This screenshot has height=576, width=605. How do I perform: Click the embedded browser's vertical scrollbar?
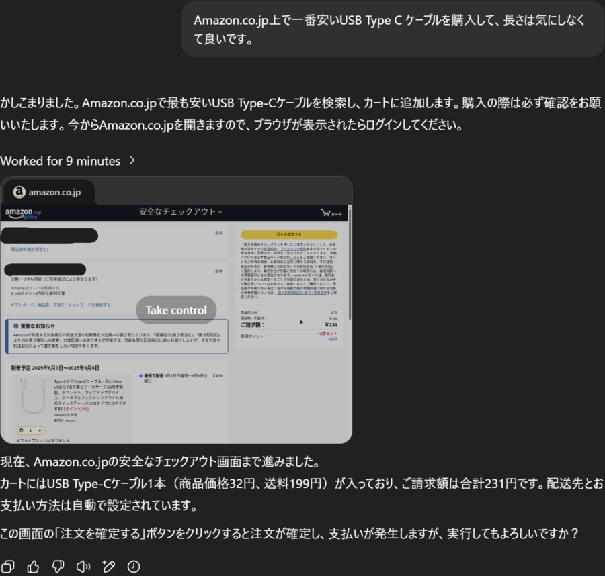tap(349, 269)
